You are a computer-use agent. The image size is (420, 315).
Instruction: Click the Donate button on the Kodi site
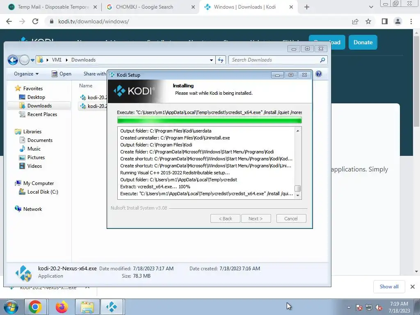click(363, 42)
